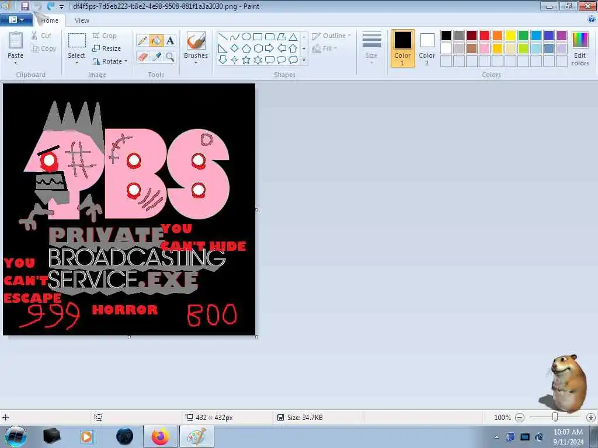598x448 pixels.
Task: Activate Color 2 selector
Action: 427,48
